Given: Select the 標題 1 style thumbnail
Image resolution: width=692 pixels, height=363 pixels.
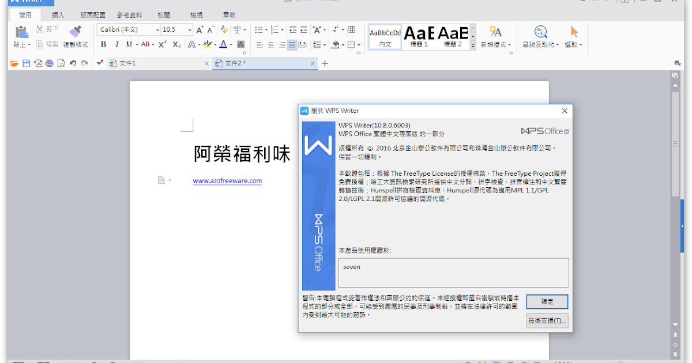Looking at the screenshot, I should click(x=419, y=36).
